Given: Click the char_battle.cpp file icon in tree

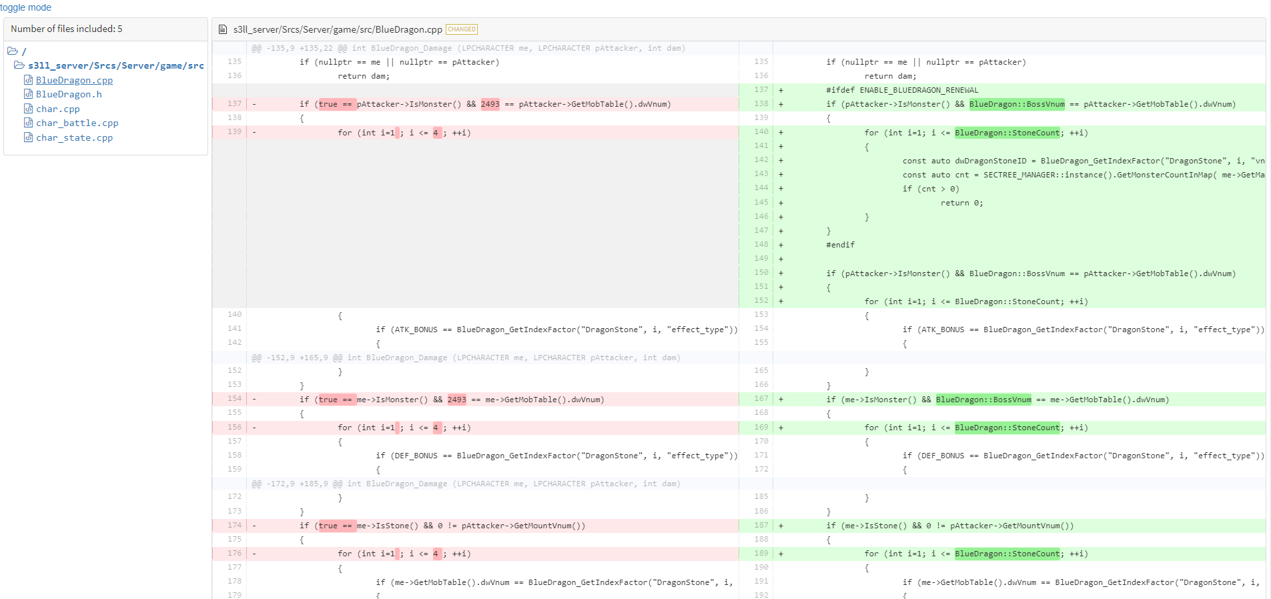Looking at the screenshot, I should pyautogui.click(x=29, y=123).
